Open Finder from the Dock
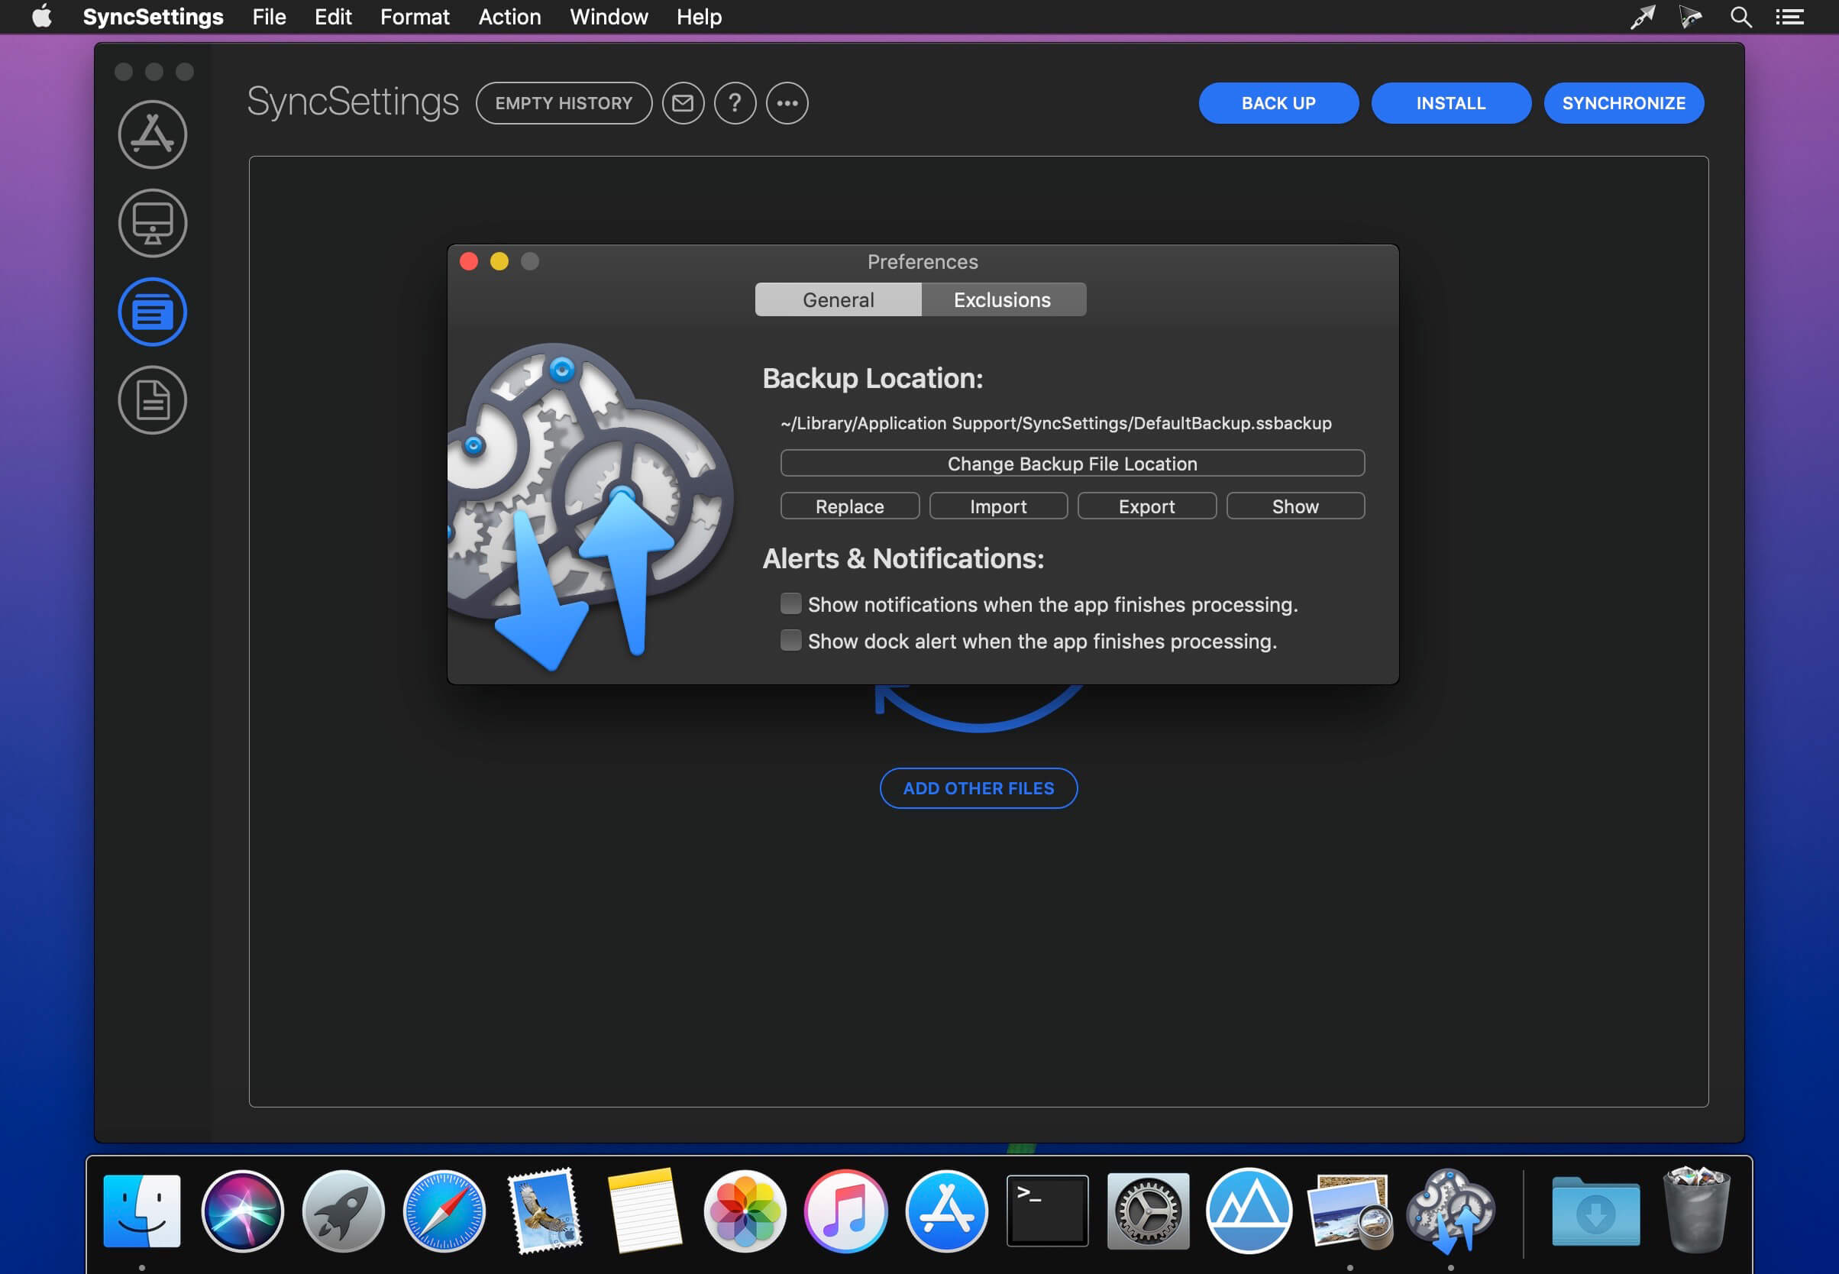Screen dimensions: 1839x1274 (x=141, y=1211)
